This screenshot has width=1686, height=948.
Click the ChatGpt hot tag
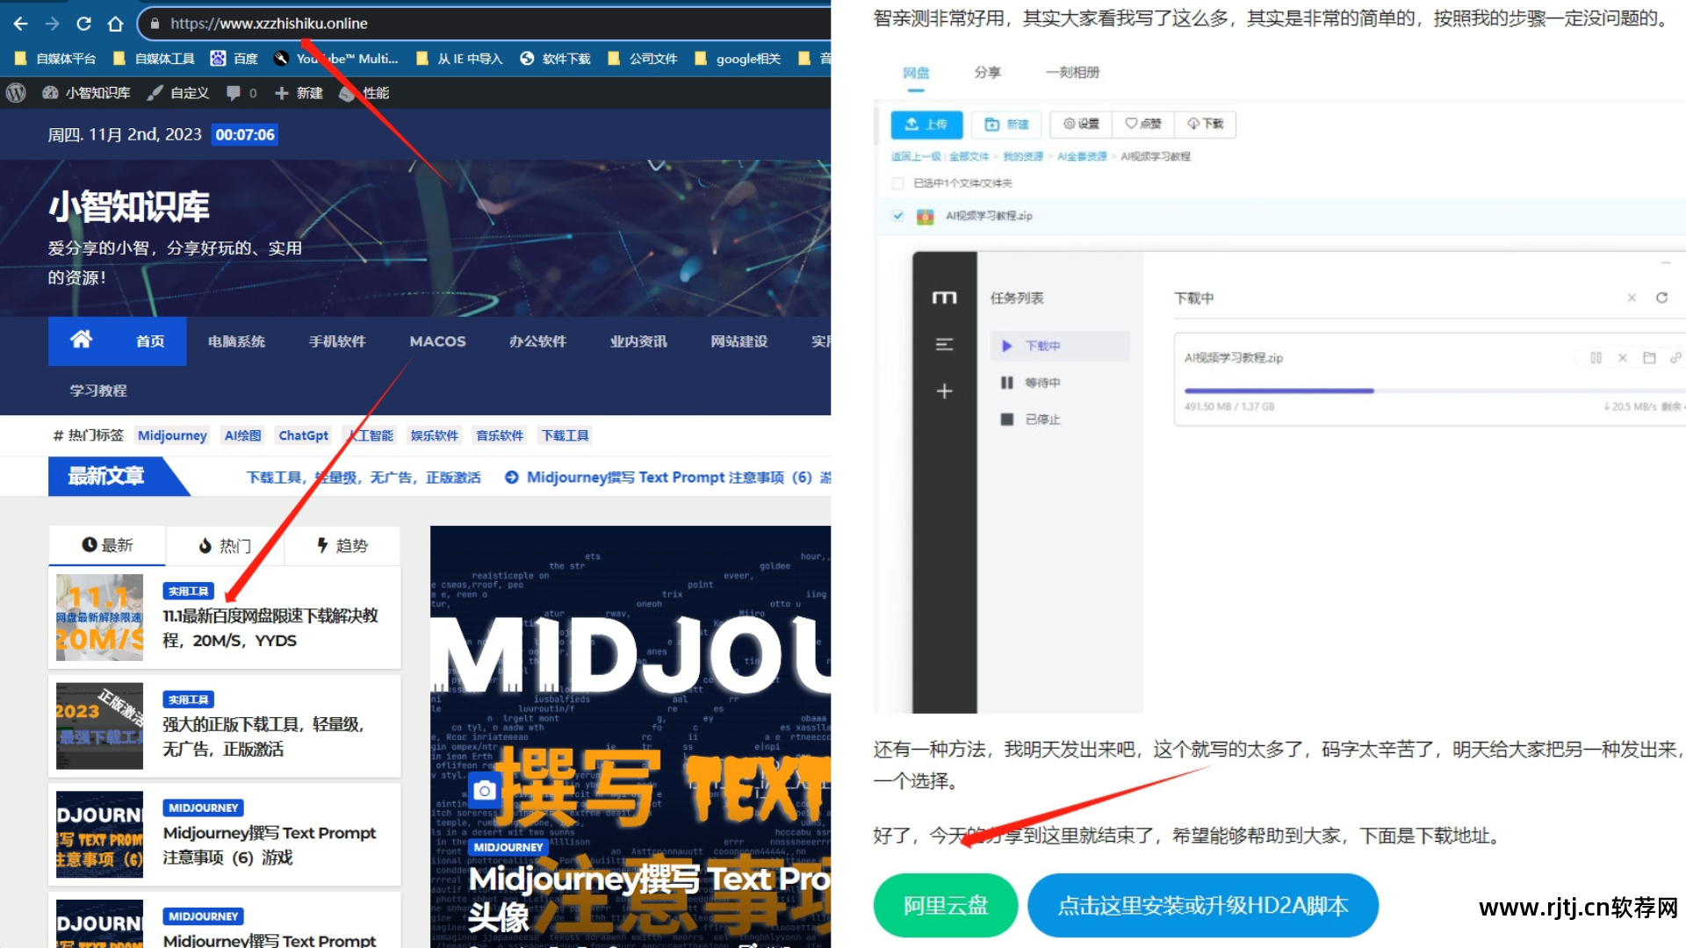pyautogui.click(x=303, y=435)
